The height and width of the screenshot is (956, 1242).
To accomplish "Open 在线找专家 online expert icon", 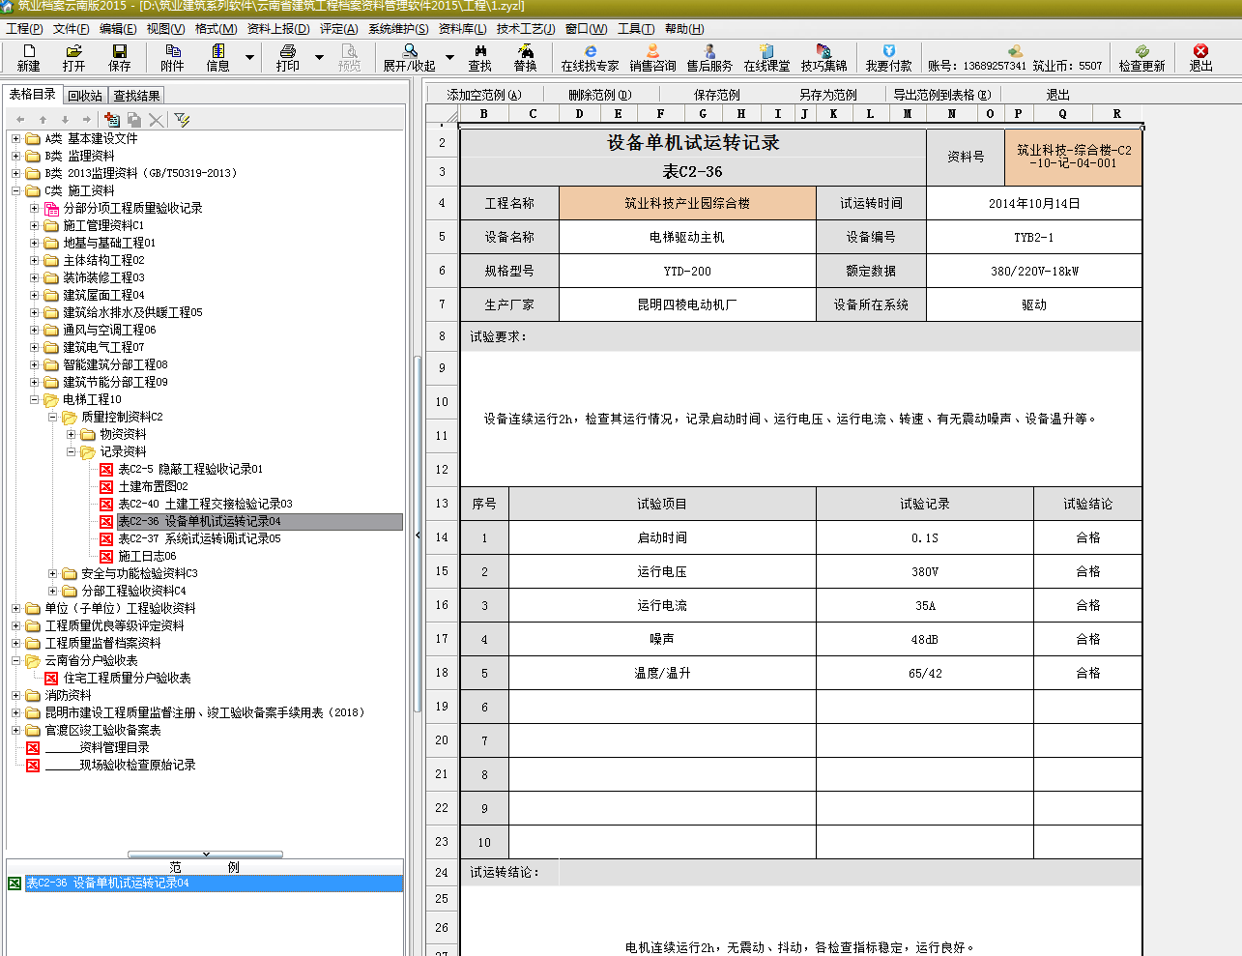I will tap(590, 57).
